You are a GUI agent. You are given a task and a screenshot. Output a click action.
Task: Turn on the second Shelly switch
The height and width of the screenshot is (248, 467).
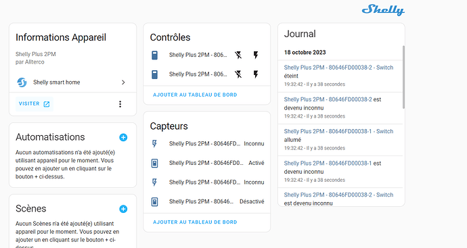click(x=256, y=74)
